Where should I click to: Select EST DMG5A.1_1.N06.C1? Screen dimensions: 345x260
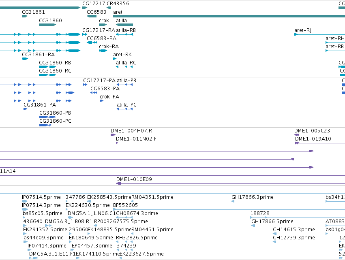pos(70,217)
